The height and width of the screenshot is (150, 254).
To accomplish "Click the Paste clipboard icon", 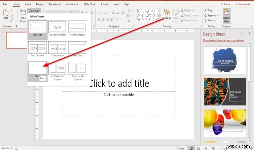I will [x=5, y=13].
